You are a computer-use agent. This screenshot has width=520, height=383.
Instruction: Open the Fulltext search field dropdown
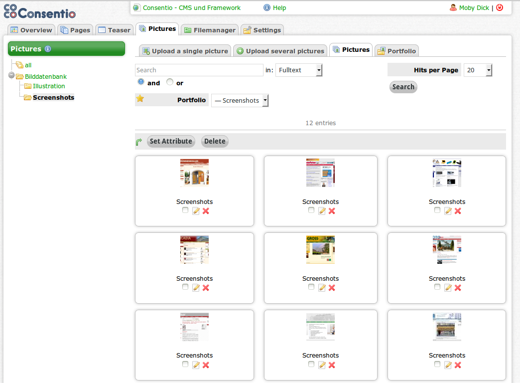point(299,70)
